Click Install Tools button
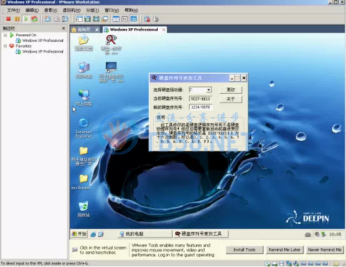 [x=244, y=249]
